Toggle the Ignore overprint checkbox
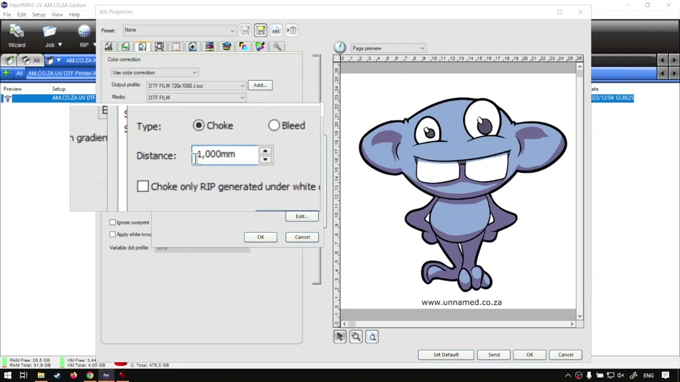The height and width of the screenshot is (382, 680). [x=113, y=222]
